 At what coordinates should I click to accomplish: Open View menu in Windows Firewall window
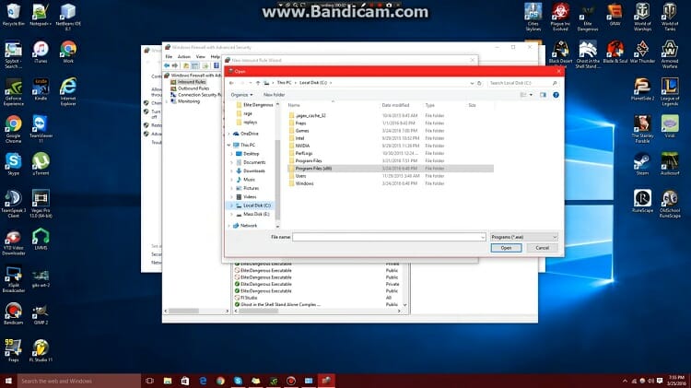click(x=201, y=57)
